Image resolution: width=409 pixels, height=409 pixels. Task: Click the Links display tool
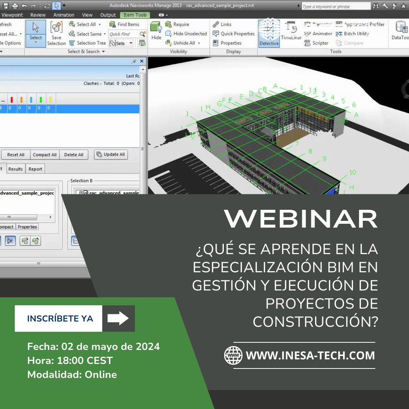pos(222,24)
